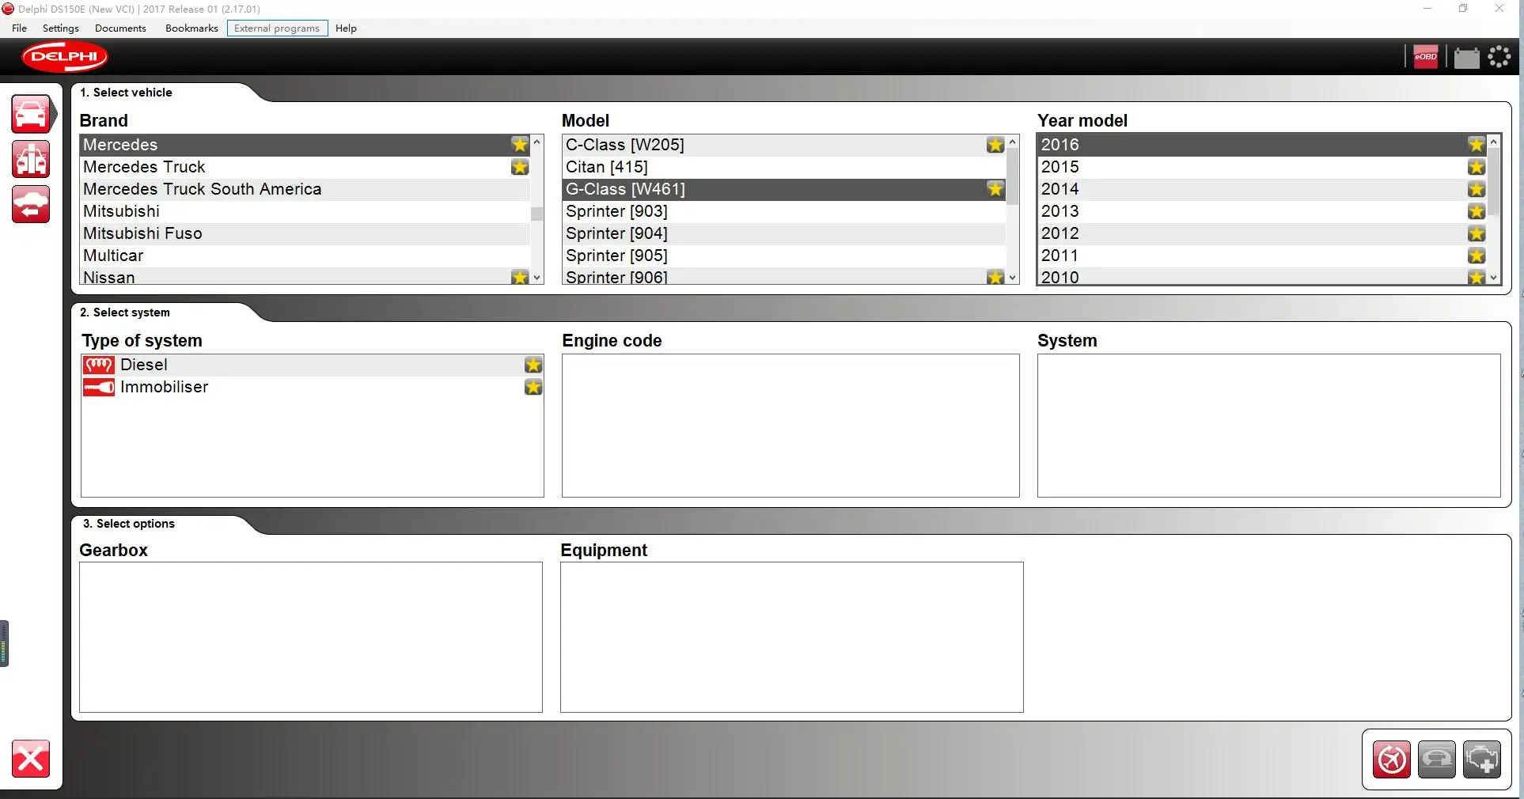Image resolution: width=1524 pixels, height=799 pixels.
Task: Open the External programs menu
Action: [277, 28]
